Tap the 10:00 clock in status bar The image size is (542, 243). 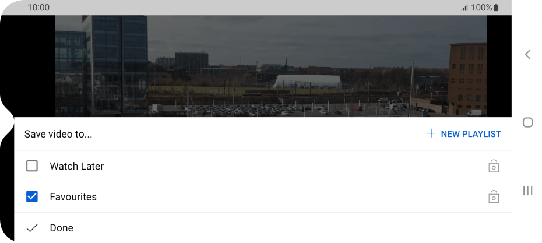(x=38, y=8)
